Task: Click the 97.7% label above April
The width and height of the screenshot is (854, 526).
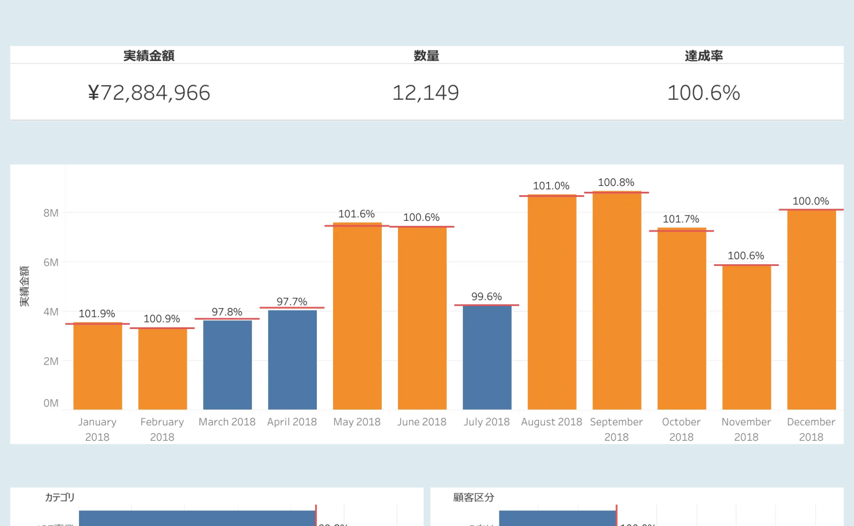Action: point(292,301)
